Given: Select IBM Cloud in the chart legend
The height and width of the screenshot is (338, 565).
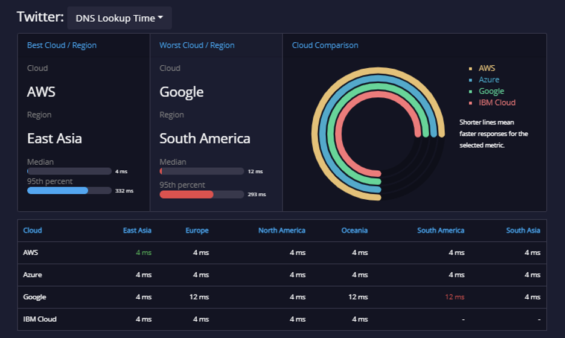Looking at the screenshot, I should (497, 103).
